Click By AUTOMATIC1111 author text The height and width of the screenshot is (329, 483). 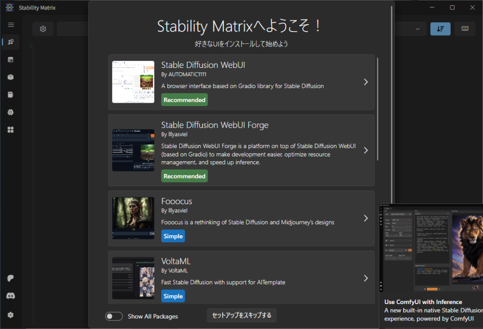[183, 74]
